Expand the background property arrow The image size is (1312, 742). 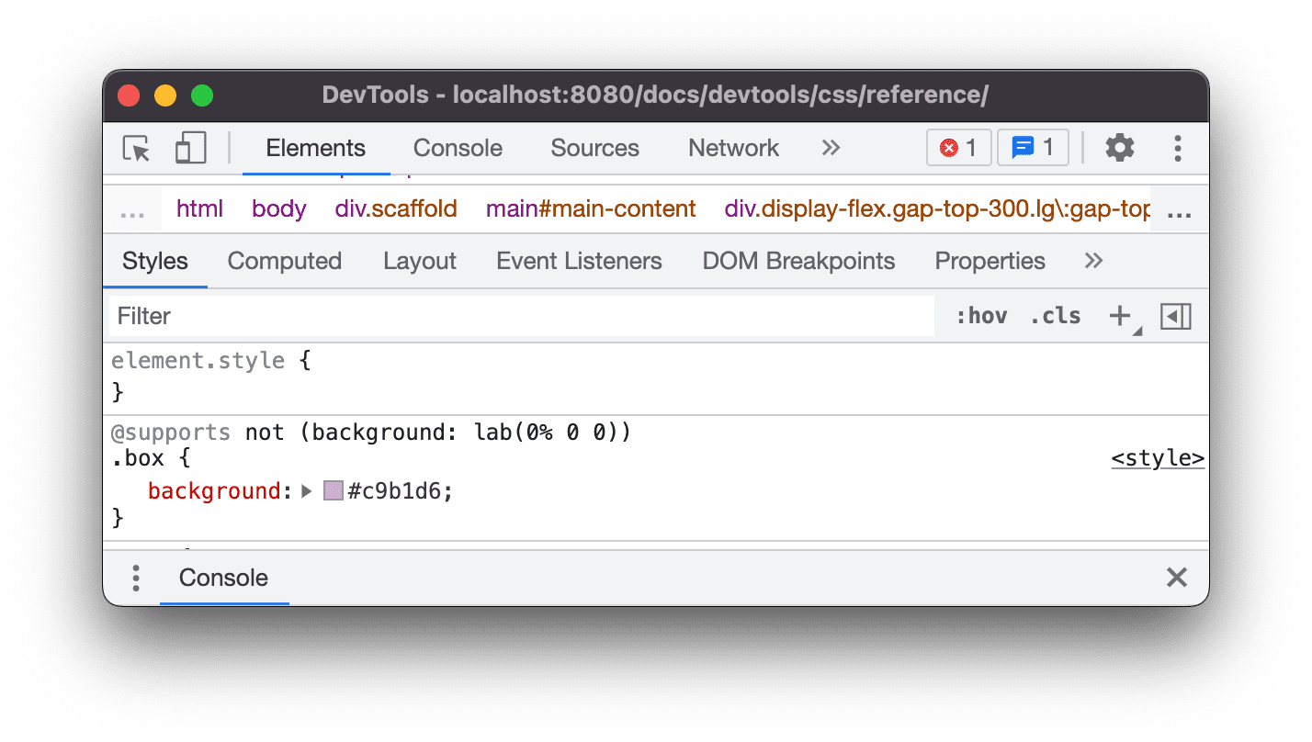(306, 490)
